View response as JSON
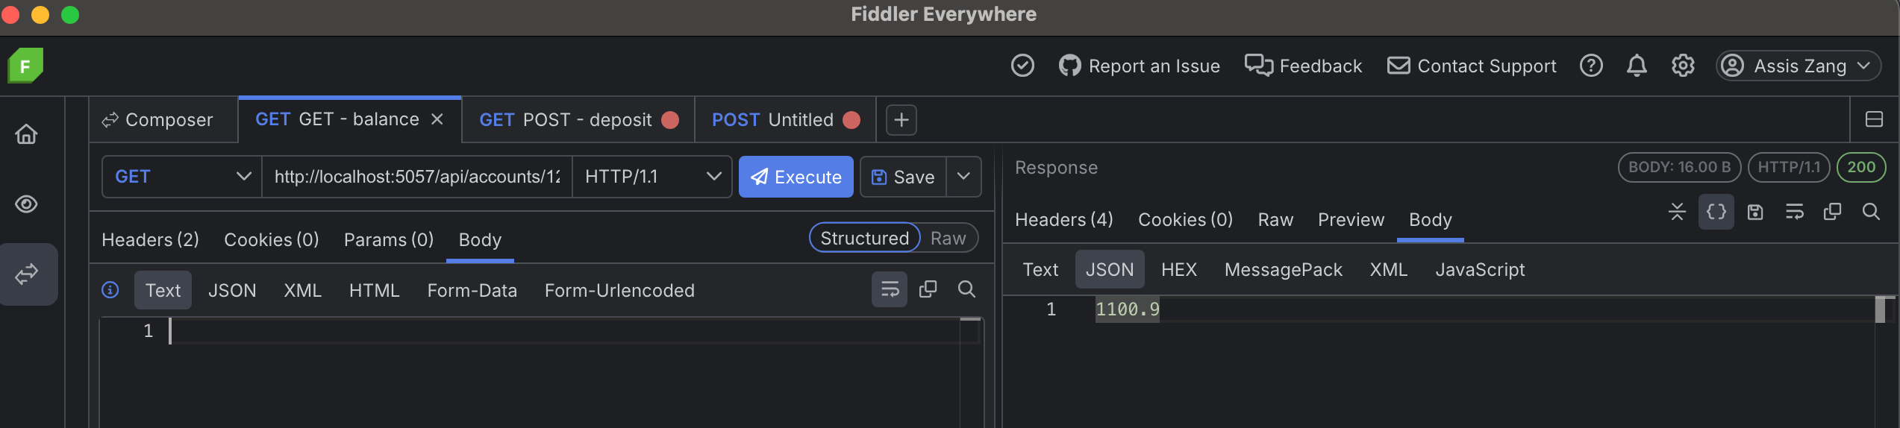The width and height of the screenshot is (1900, 428). tap(1110, 269)
